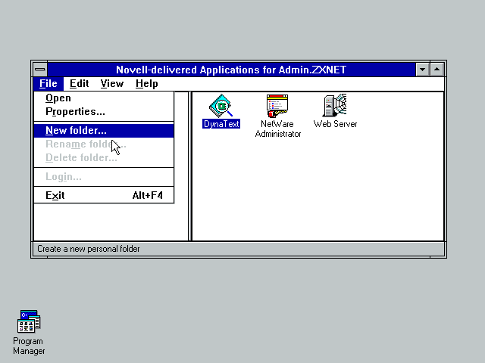Select the DynaText application icon
The height and width of the screenshot is (363, 485).
coord(221,106)
